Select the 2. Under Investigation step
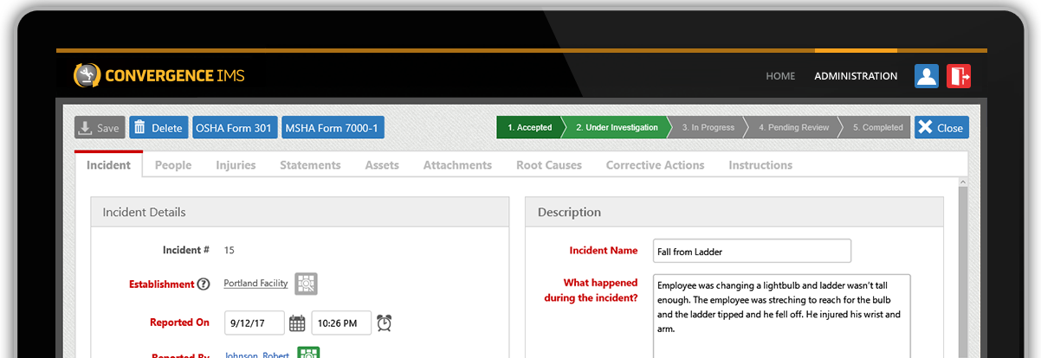 617,127
